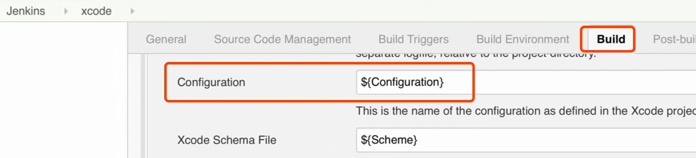
Task: Select the Build Environment tab
Action: point(522,39)
